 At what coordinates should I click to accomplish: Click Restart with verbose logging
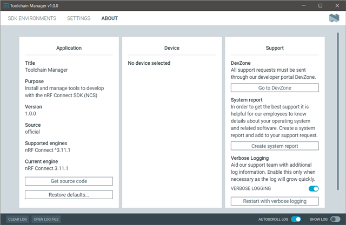point(275,201)
